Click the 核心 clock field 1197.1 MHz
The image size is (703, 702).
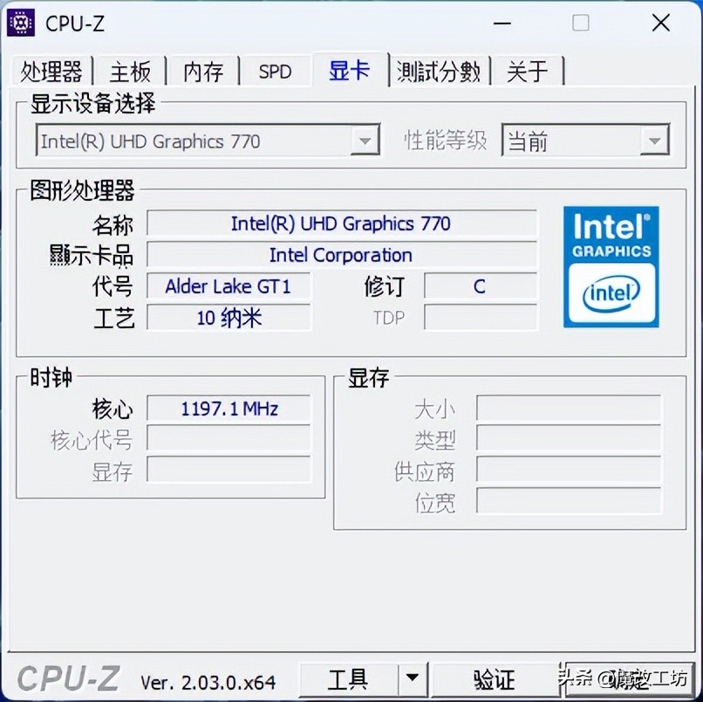tap(229, 408)
